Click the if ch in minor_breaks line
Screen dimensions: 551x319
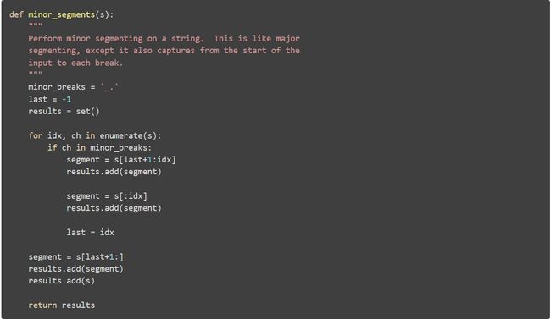coord(99,148)
